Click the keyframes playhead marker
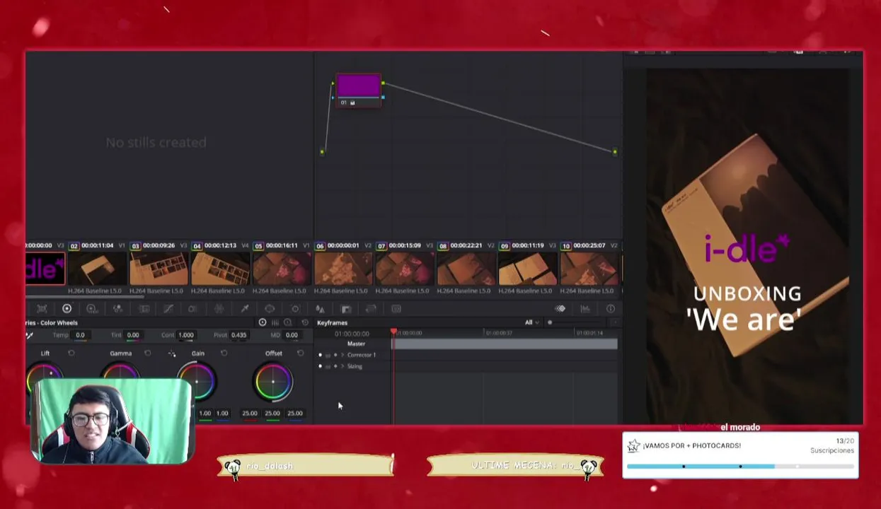881x509 pixels. tap(393, 332)
